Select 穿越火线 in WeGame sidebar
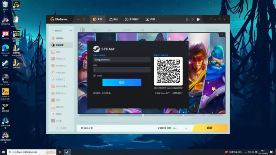The width and height of the screenshot is (276, 155). (61, 93)
